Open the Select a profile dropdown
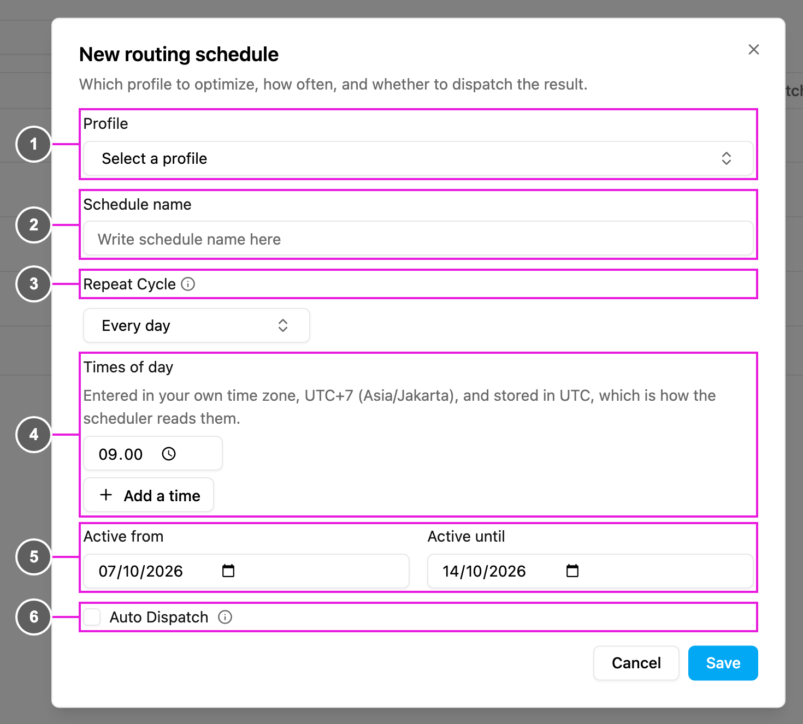Viewport: 803px width, 724px height. point(418,158)
